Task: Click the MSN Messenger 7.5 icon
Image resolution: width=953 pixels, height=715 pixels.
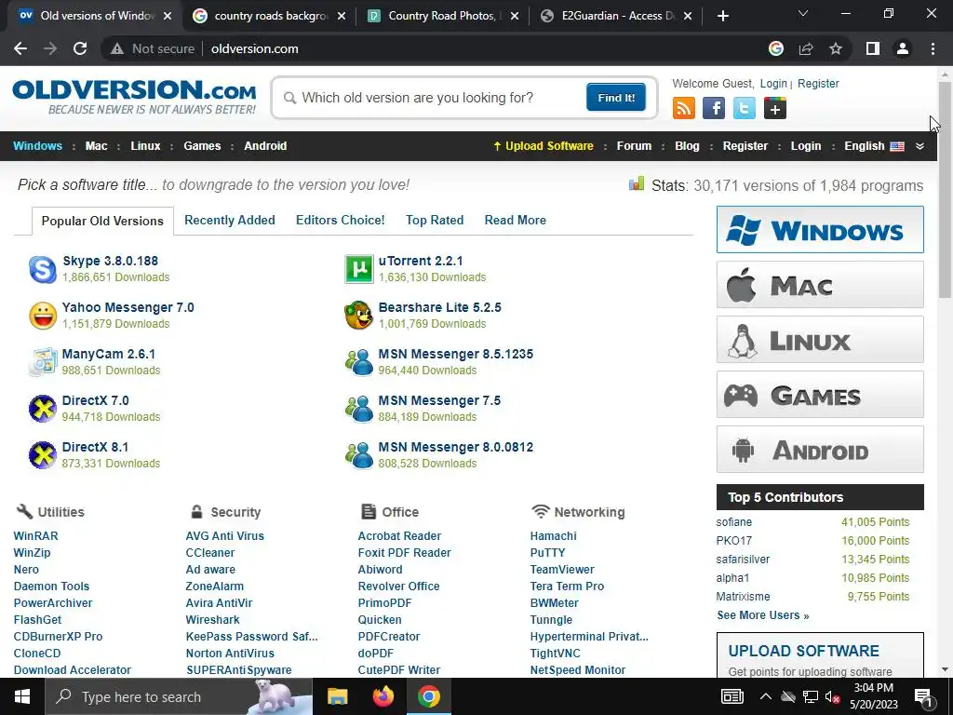Action: click(359, 409)
